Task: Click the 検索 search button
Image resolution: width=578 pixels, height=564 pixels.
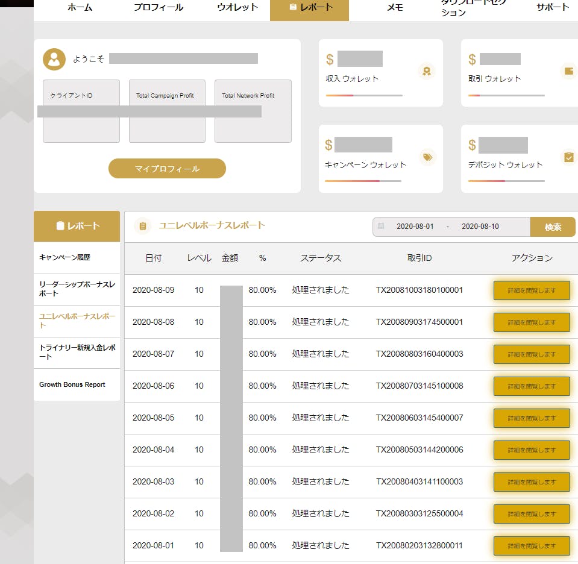Action: tap(553, 227)
